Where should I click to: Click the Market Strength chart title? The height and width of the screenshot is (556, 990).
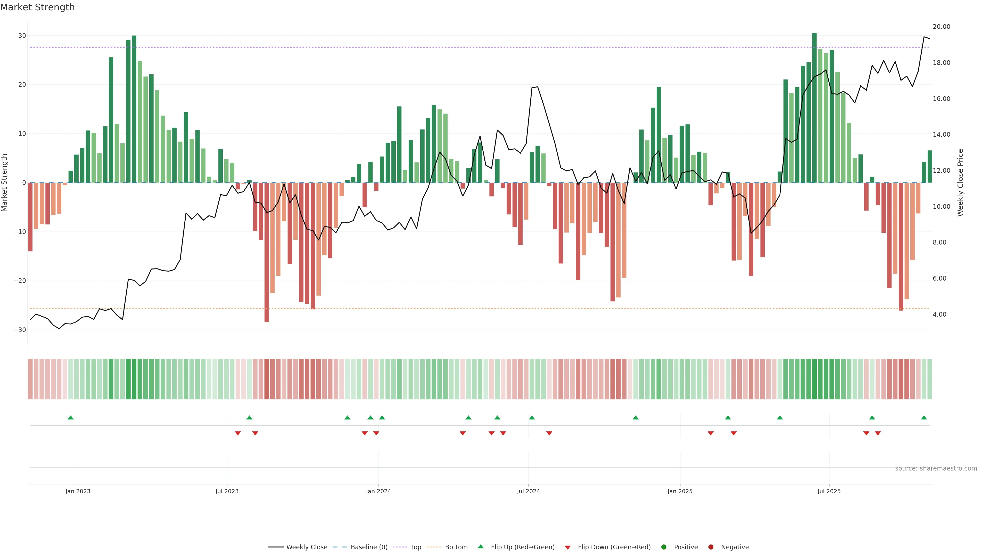pyautogui.click(x=37, y=7)
